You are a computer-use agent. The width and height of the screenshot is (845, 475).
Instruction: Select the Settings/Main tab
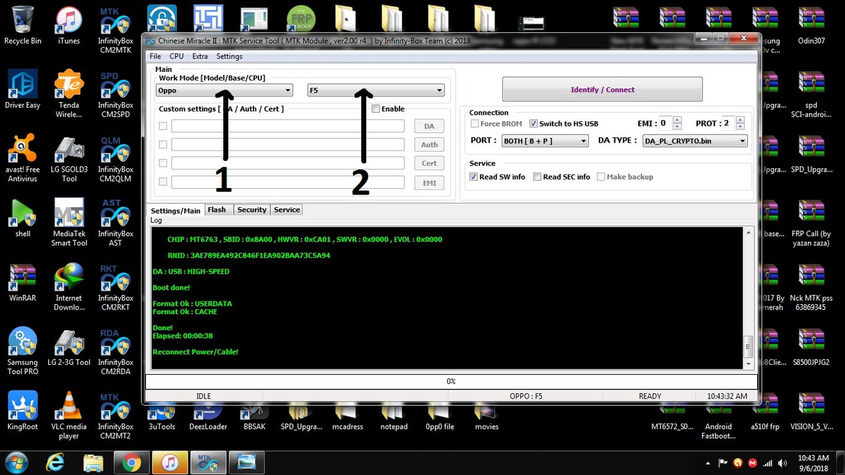(176, 210)
